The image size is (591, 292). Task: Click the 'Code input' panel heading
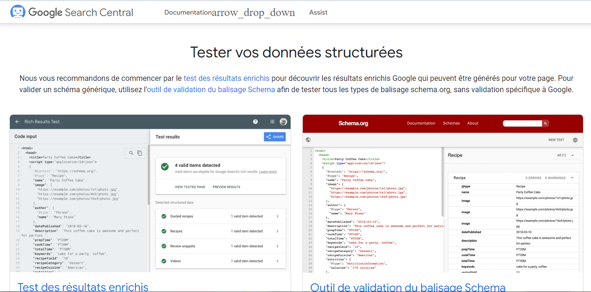tap(25, 136)
